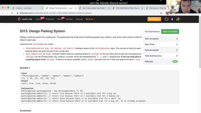Click Back to Contest button

pos(170,31)
